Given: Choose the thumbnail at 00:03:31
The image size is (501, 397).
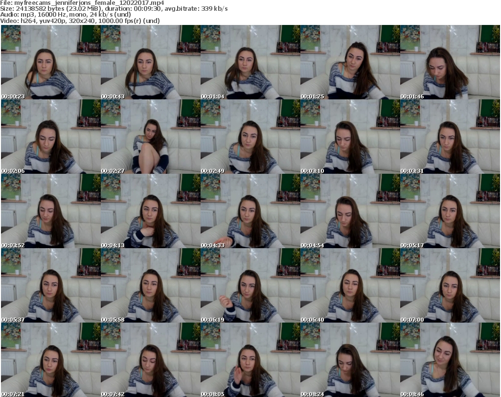Looking at the screenshot, I should (x=450, y=137).
